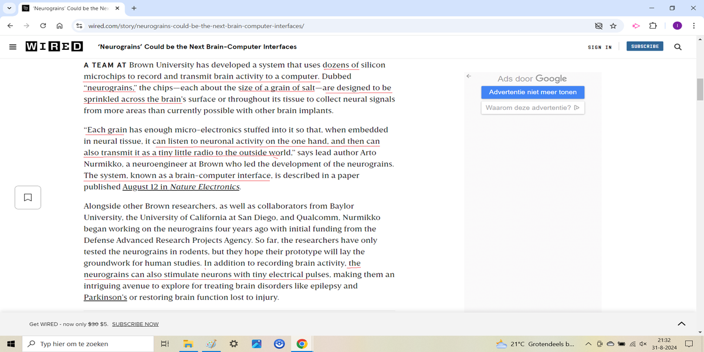Open the WIRED hamburger menu

[13, 47]
